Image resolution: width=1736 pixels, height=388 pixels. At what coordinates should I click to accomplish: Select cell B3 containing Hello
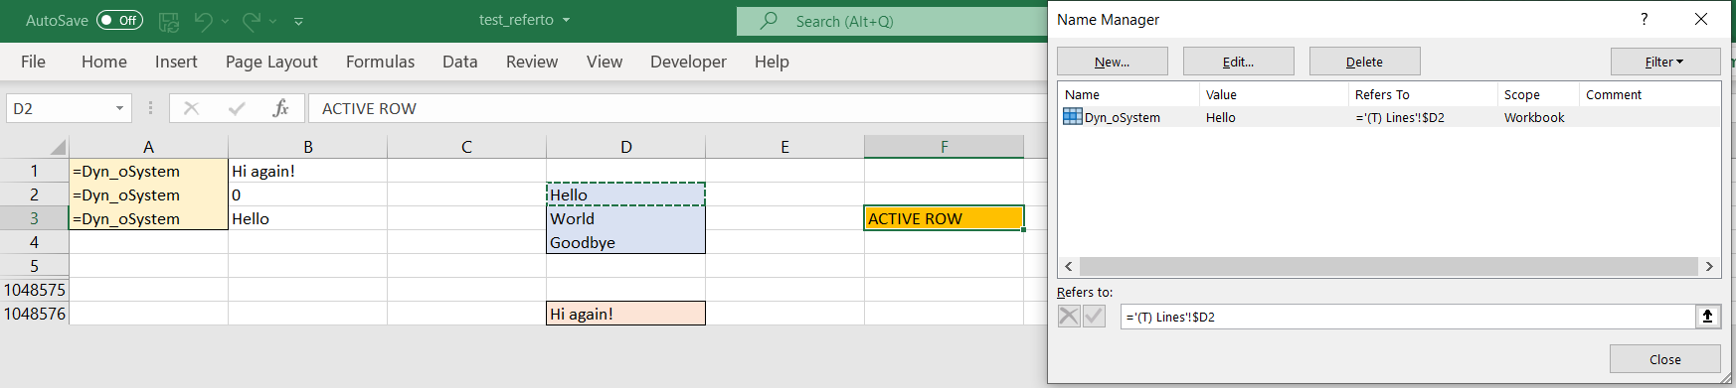coord(307,218)
